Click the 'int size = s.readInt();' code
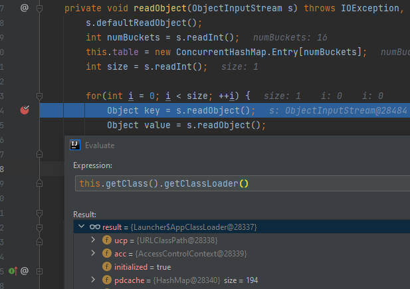410x289 pixels. pyautogui.click(x=146, y=67)
